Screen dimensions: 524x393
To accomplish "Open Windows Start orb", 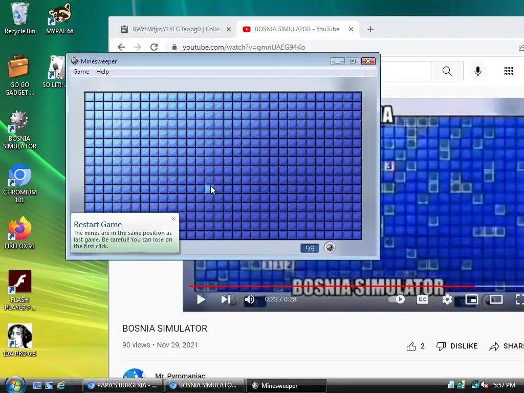I will 14,385.
